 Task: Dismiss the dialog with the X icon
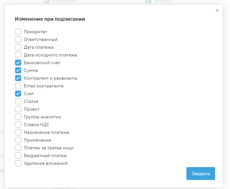point(217,10)
